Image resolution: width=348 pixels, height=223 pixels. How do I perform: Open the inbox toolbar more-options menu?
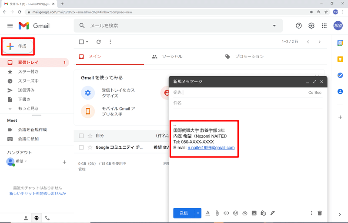pyautogui.click(x=110, y=42)
